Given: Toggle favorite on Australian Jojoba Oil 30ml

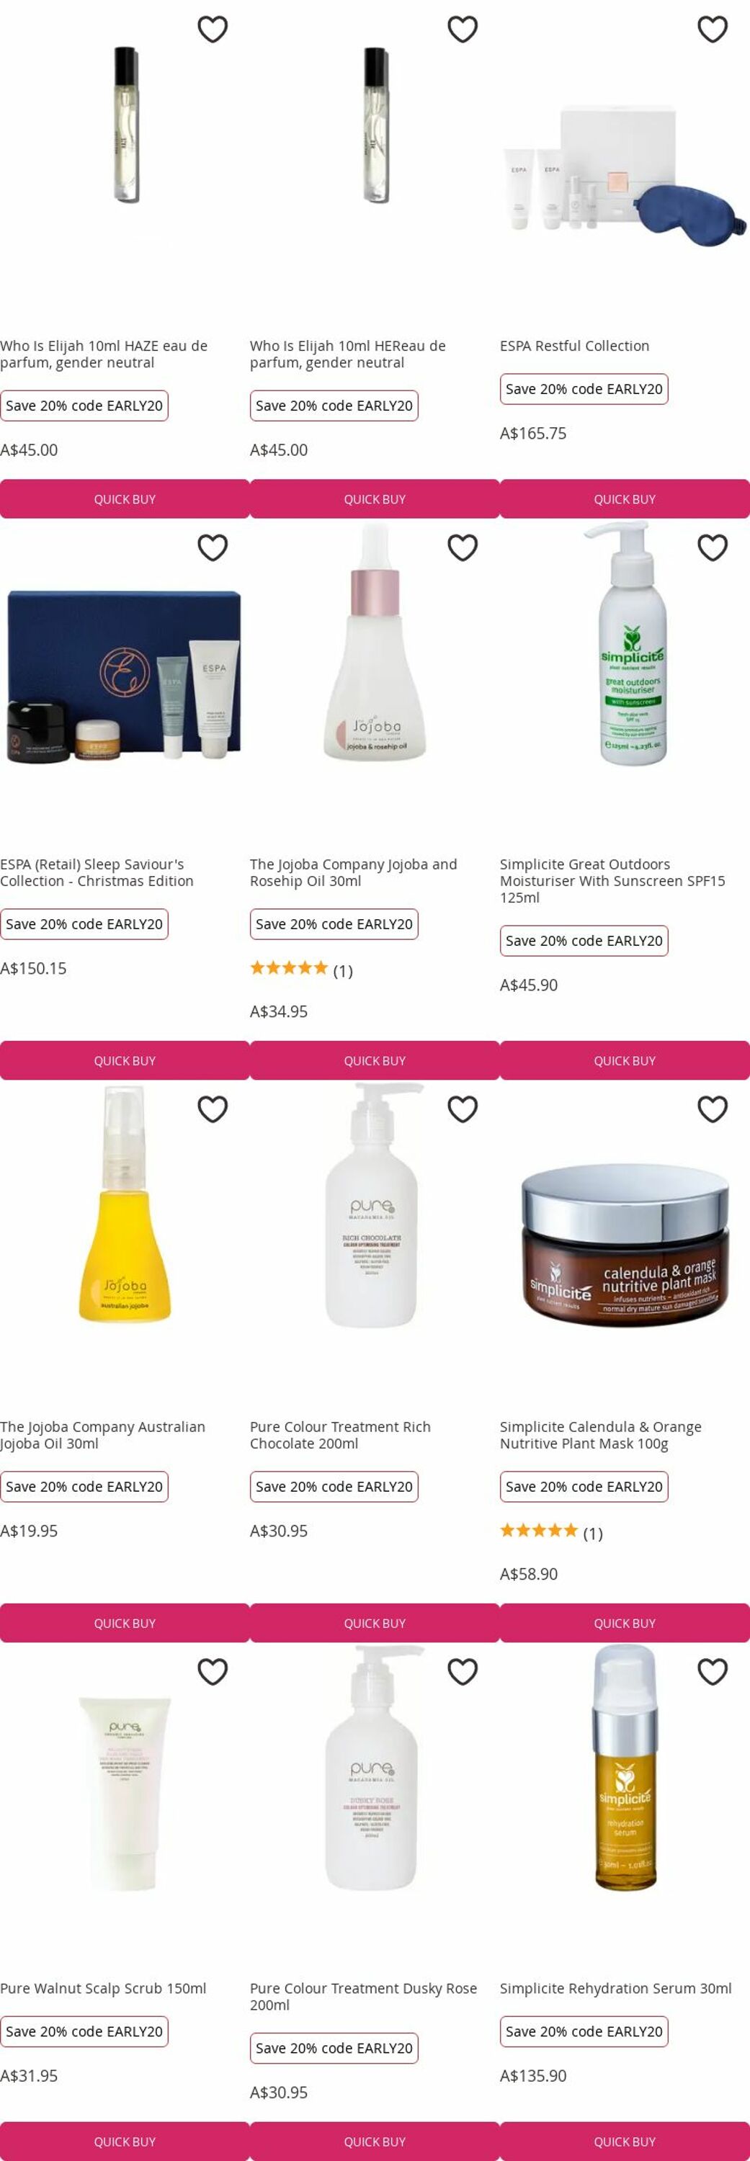Looking at the screenshot, I should pyautogui.click(x=213, y=1109).
